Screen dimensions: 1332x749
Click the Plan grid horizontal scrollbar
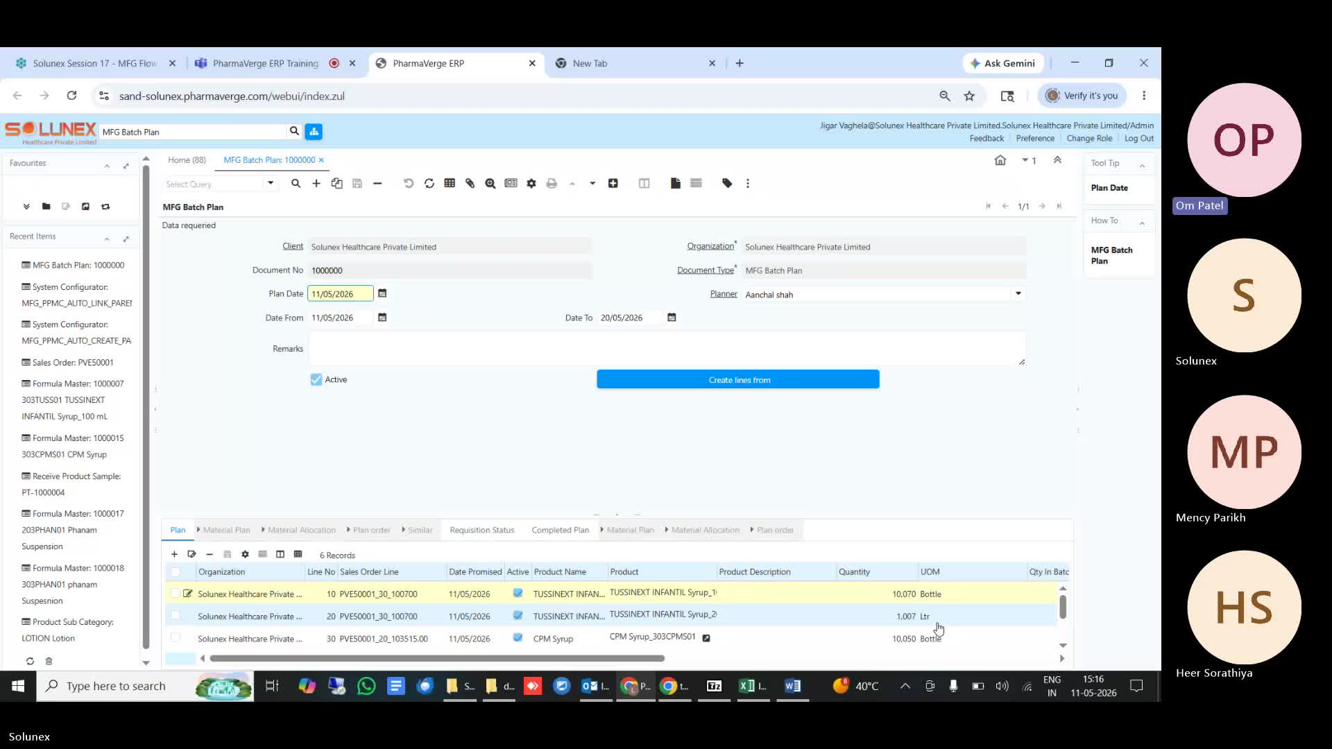click(437, 659)
